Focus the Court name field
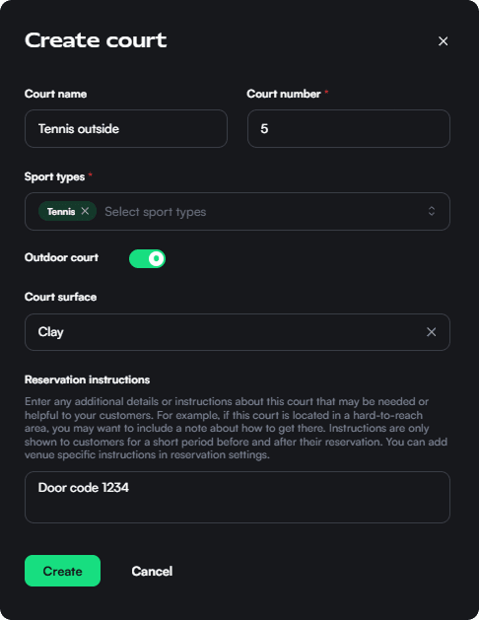The width and height of the screenshot is (479, 620). 126,129
